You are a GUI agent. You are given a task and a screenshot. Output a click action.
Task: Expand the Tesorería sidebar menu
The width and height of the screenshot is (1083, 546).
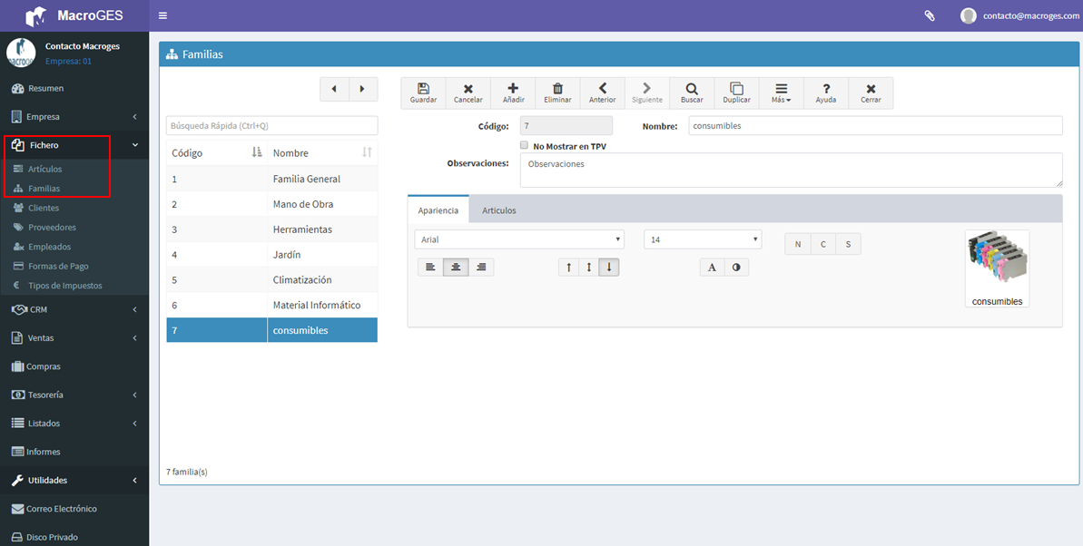[x=74, y=395]
